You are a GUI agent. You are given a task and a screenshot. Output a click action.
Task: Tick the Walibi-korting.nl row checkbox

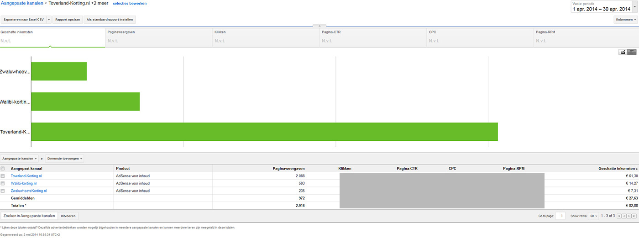point(3,183)
